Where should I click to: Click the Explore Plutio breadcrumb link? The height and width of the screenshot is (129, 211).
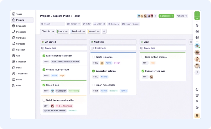pyautogui.click(x=62, y=16)
